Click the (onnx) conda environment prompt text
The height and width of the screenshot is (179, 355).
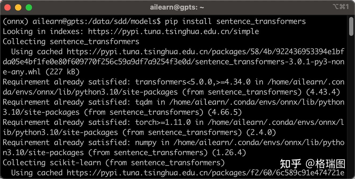click(x=13, y=21)
